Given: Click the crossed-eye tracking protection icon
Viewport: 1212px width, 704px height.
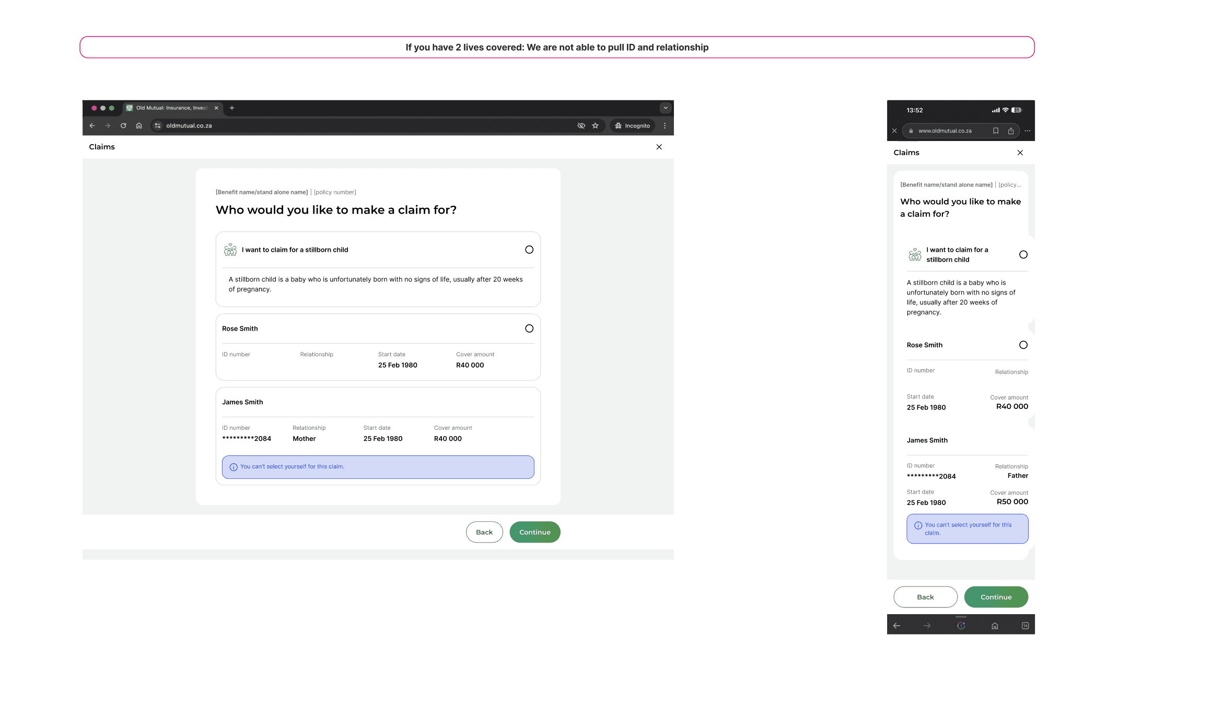Looking at the screenshot, I should pyautogui.click(x=581, y=125).
